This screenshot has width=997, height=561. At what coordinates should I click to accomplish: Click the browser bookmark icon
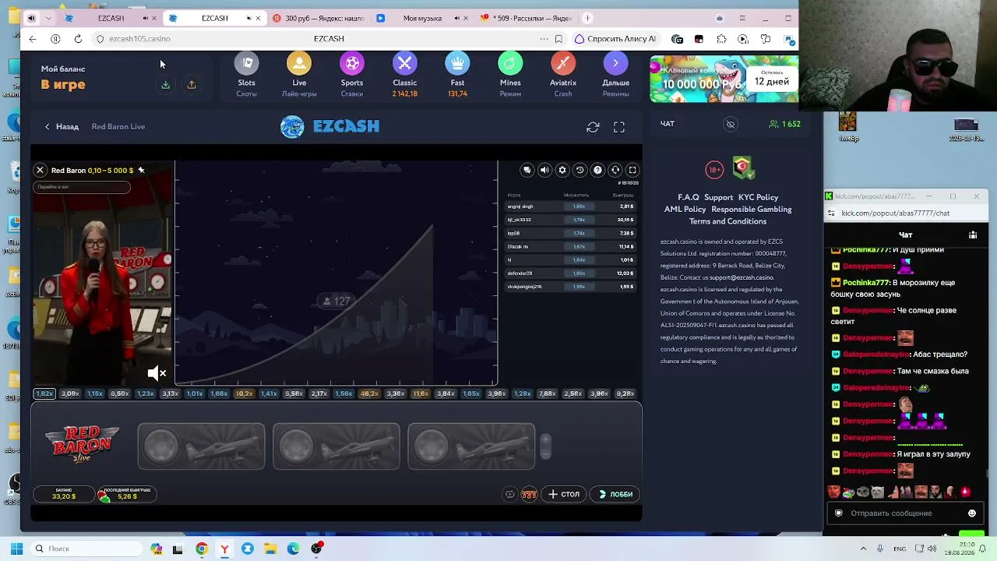coord(558,39)
